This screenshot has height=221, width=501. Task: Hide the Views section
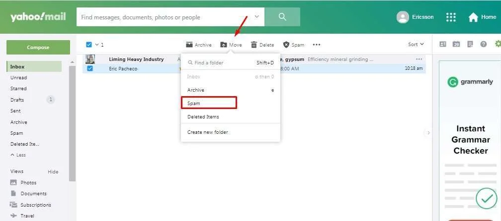pos(53,172)
